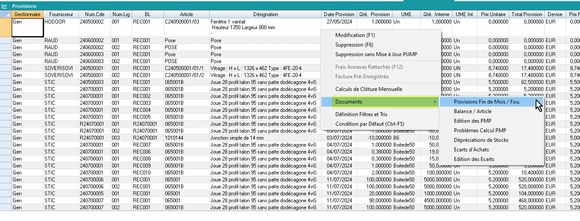Open Provisions Fin de Mois / Fou. document
This screenshot has width=580, height=221.
point(487,102)
